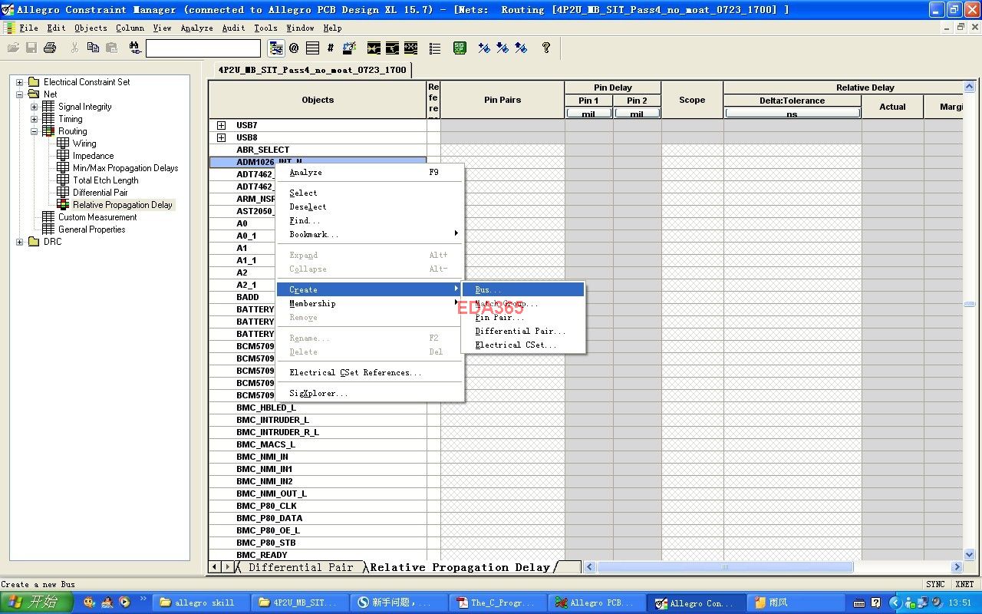Click Analyze in the context menu

click(370, 173)
